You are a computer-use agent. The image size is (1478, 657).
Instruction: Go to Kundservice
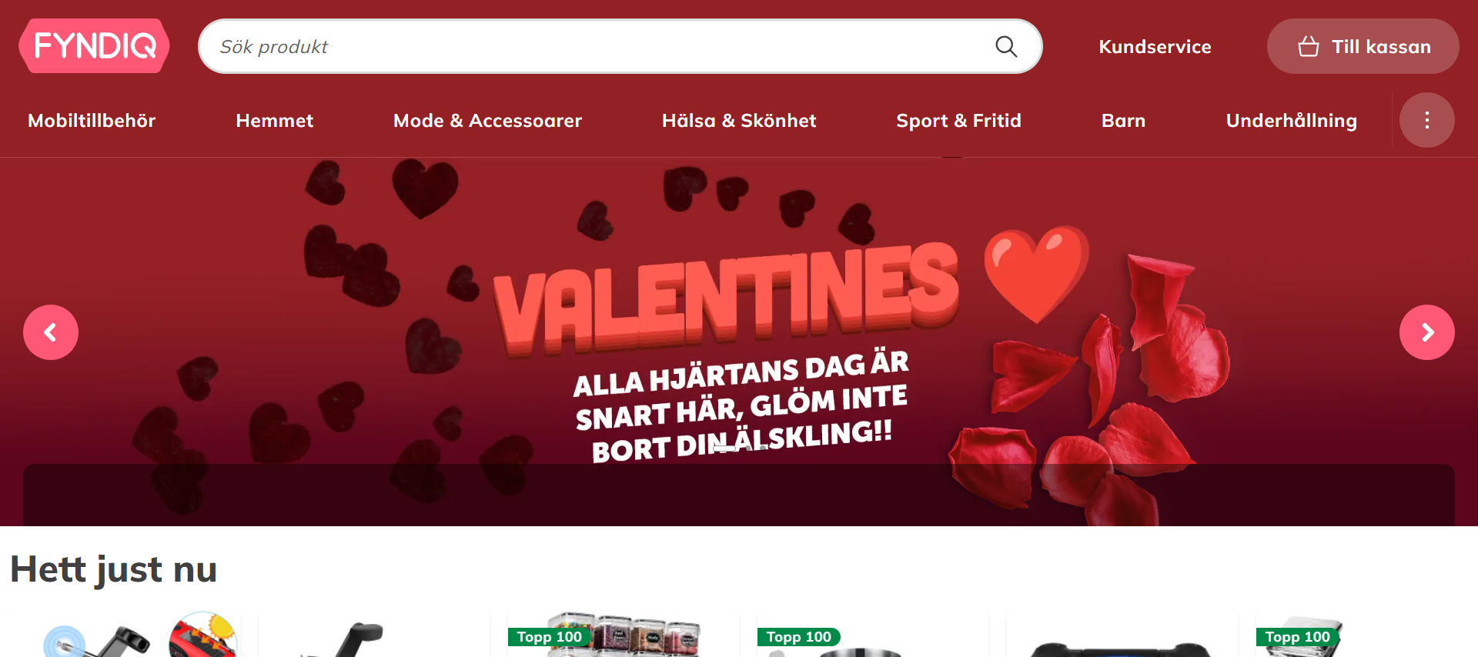click(1155, 47)
